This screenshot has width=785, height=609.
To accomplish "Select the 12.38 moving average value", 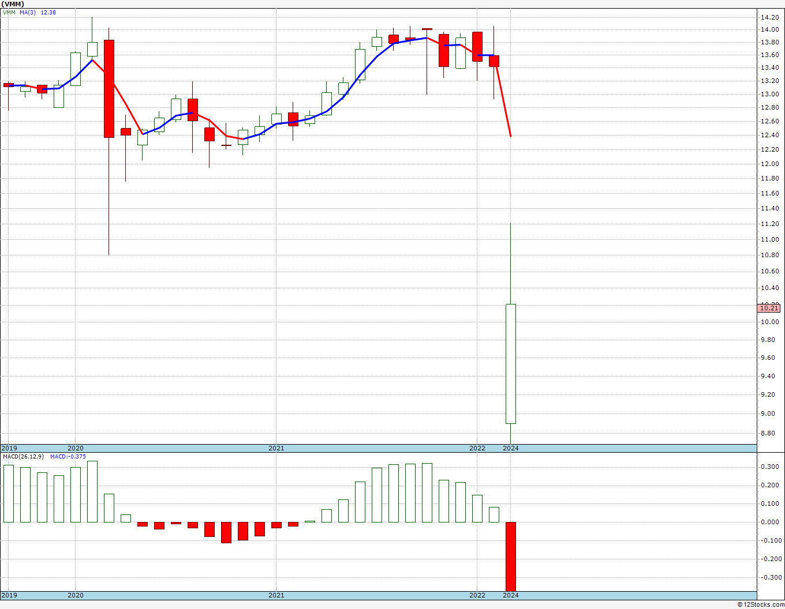I will click(48, 12).
